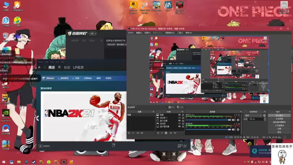Toggle the lock of the 游戏源 2 source

183,118
